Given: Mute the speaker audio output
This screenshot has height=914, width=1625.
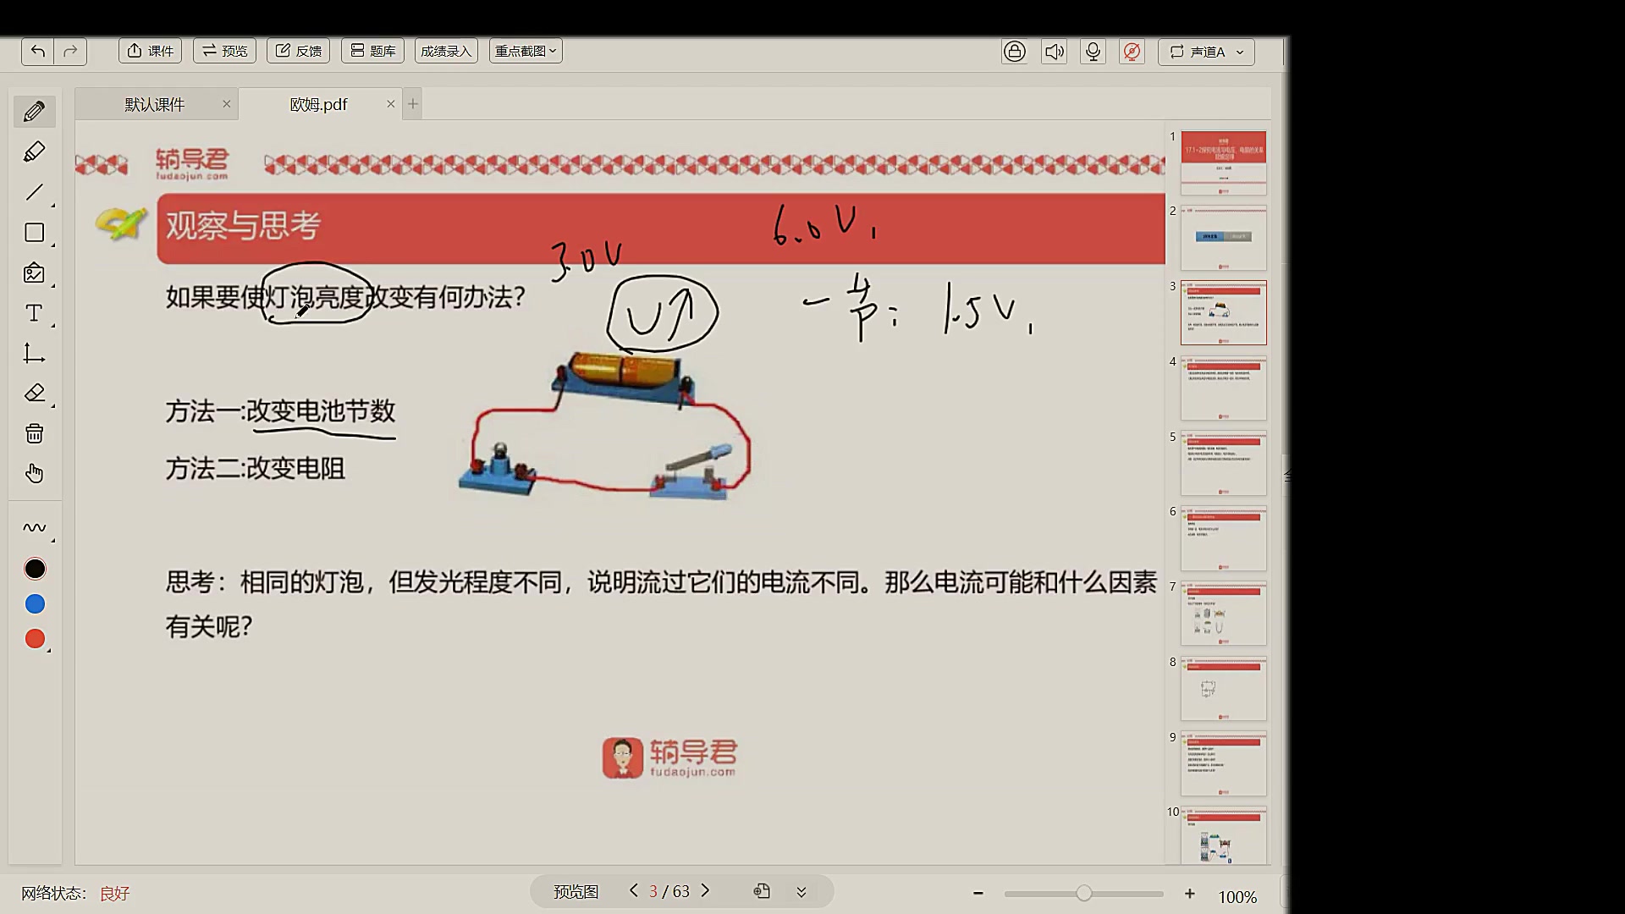Looking at the screenshot, I should pyautogui.click(x=1054, y=51).
